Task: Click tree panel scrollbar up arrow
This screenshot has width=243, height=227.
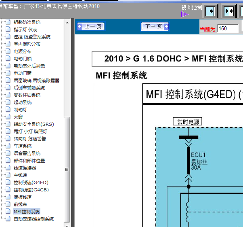Action: [x=67, y=23]
